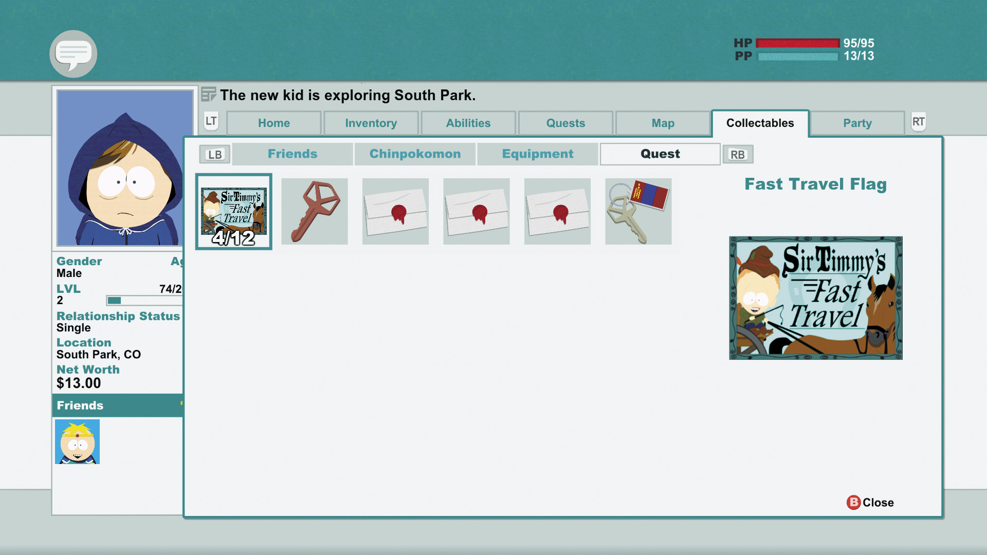Click the LB bumper button
Viewport: 987px width, 555px height.
[x=215, y=154]
